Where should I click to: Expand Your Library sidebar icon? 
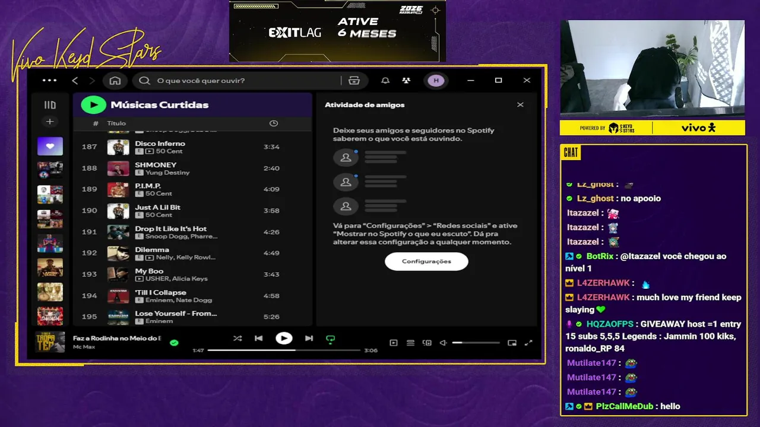pyautogui.click(x=50, y=105)
